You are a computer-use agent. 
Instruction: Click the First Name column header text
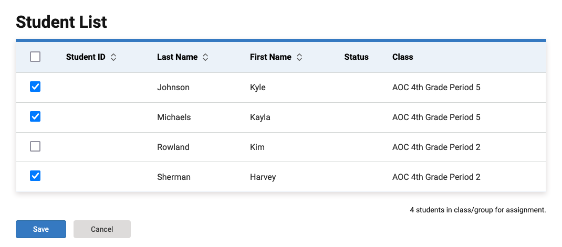[x=270, y=57]
